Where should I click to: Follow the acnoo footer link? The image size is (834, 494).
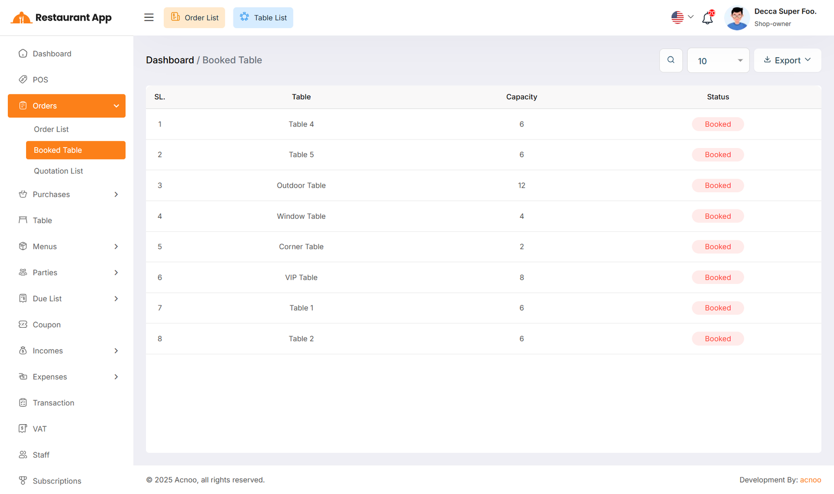(x=810, y=480)
